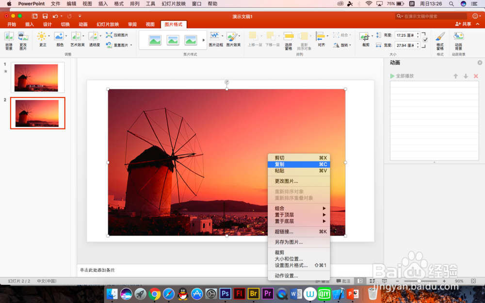Viewport: 485px width, 303px height.
Task: Click the zoom in plus button
Action: pyautogui.click(x=444, y=281)
